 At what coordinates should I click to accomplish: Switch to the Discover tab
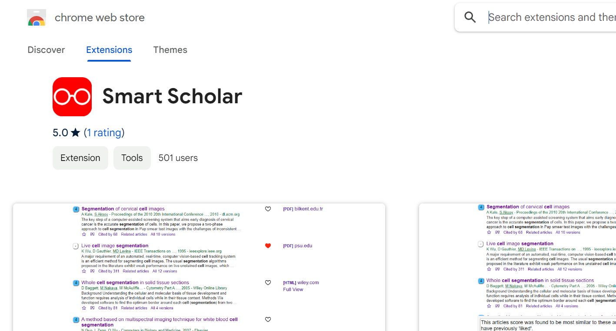(x=46, y=50)
